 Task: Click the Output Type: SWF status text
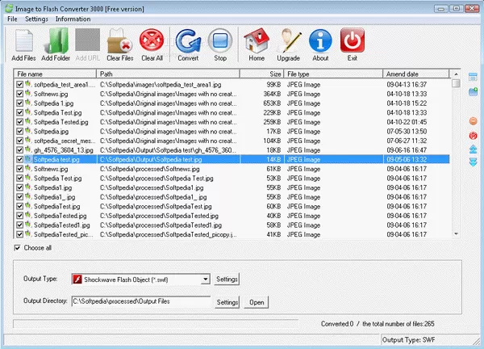tap(408, 340)
